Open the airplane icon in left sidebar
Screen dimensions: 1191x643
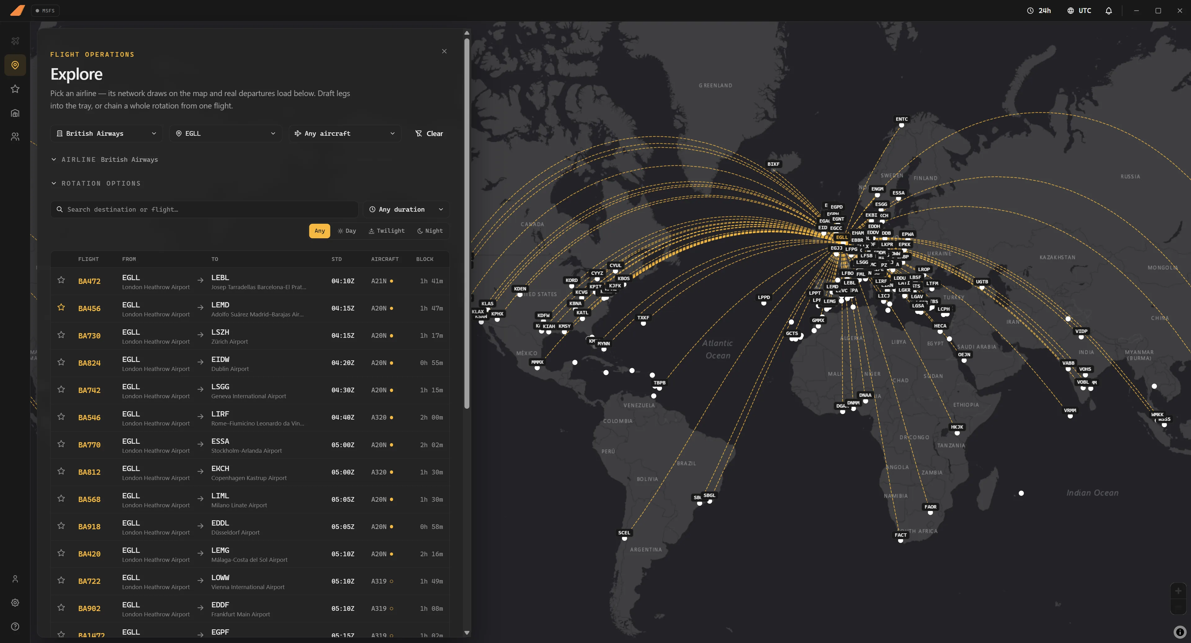[x=15, y=41]
